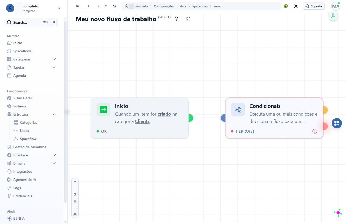The width and height of the screenshot is (346, 224).
Task: Click the Search input field
Action: pyautogui.click(x=32, y=22)
